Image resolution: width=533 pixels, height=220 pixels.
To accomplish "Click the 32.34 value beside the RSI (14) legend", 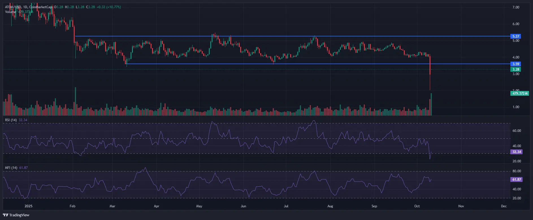I will click(x=23, y=120).
